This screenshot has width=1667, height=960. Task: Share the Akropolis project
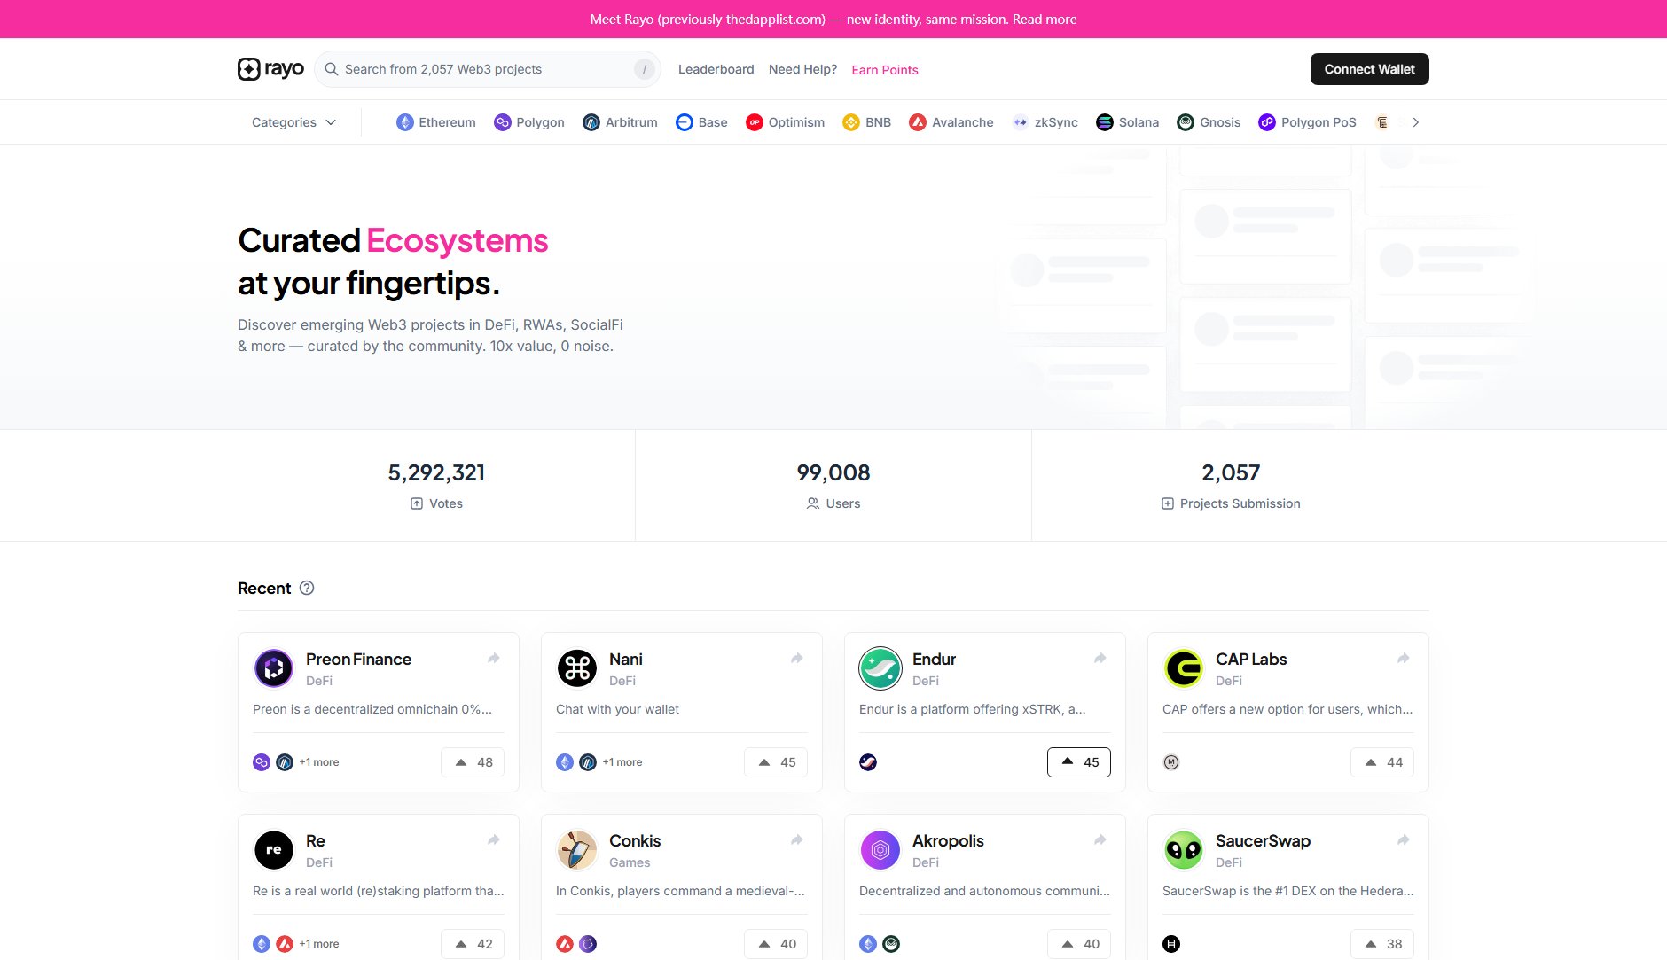1100,839
